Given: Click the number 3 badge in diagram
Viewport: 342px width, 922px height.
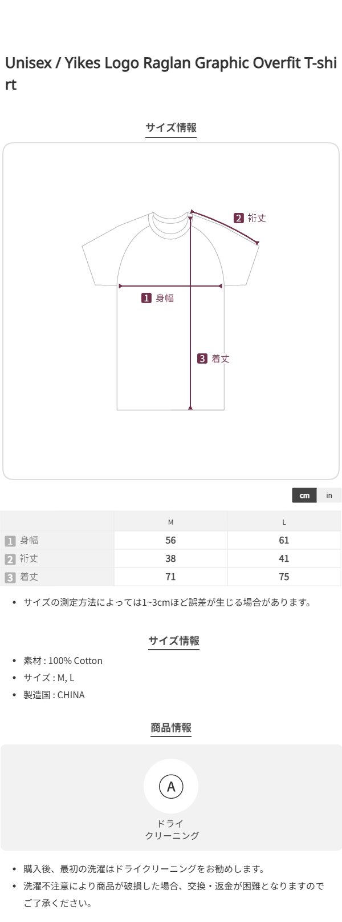Looking at the screenshot, I should coord(202,359).
